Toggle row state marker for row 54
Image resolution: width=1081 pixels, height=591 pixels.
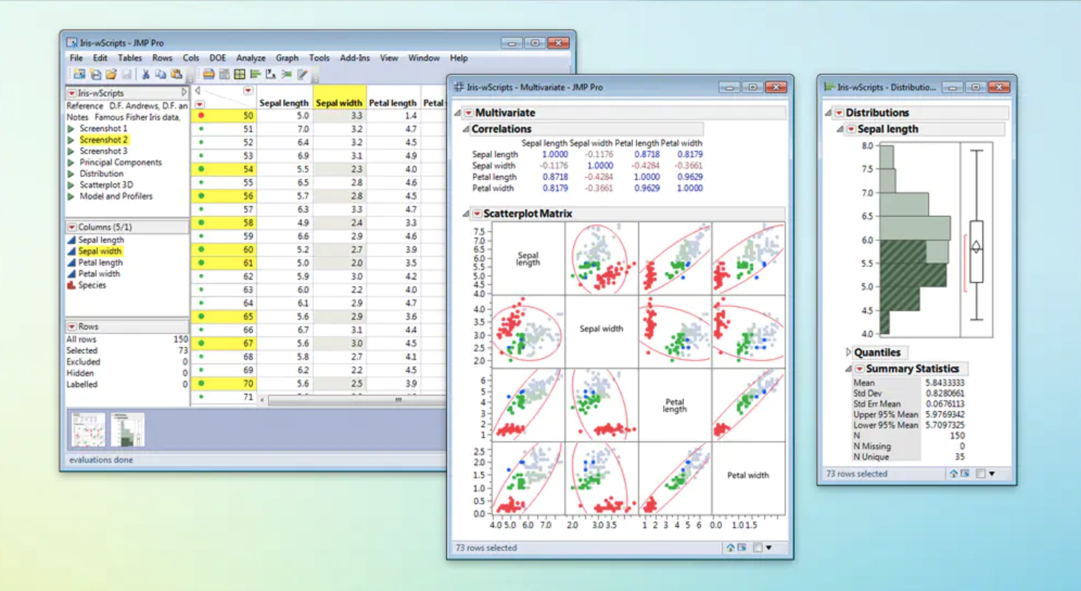201,169
